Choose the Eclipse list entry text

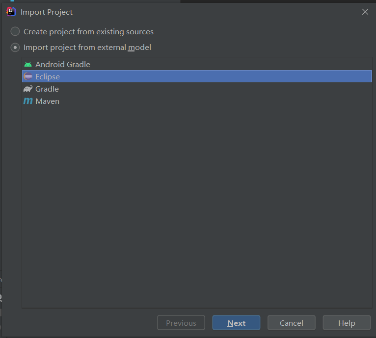pyautogui.click(x=48, y=76)
